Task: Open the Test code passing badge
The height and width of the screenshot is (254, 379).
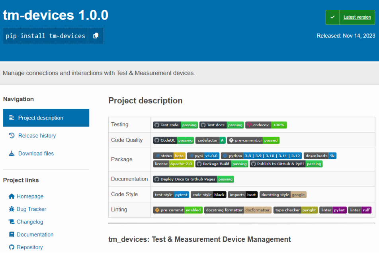Action: click(176, 125)
